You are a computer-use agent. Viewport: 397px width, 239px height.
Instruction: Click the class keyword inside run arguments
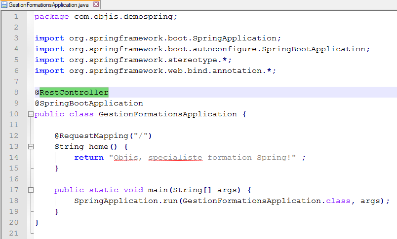[338, 201]
